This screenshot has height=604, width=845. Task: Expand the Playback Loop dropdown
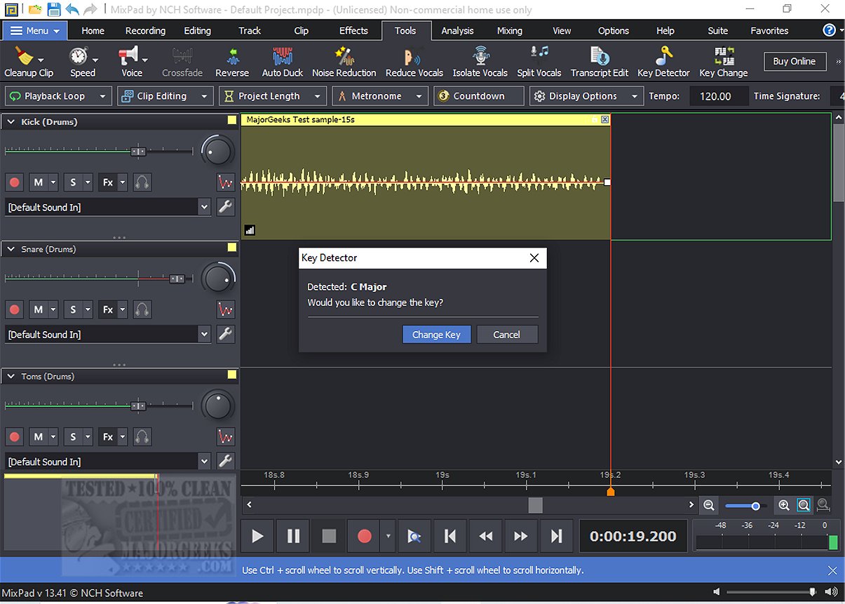102,96
